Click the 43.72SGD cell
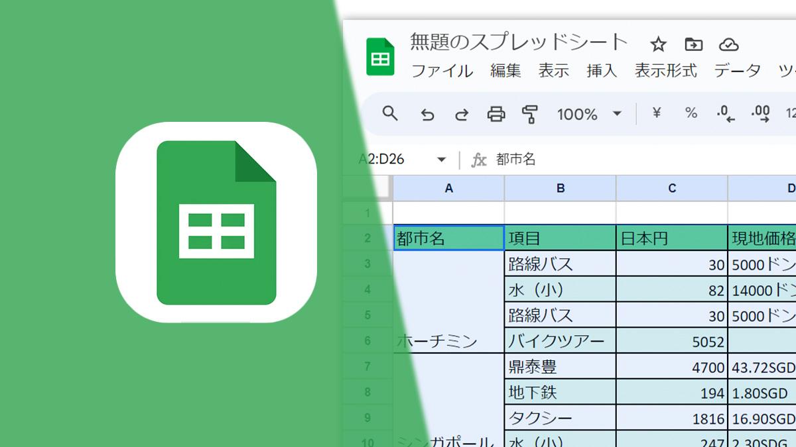Screen dimensions: 796x447 (x=762, y=366)
